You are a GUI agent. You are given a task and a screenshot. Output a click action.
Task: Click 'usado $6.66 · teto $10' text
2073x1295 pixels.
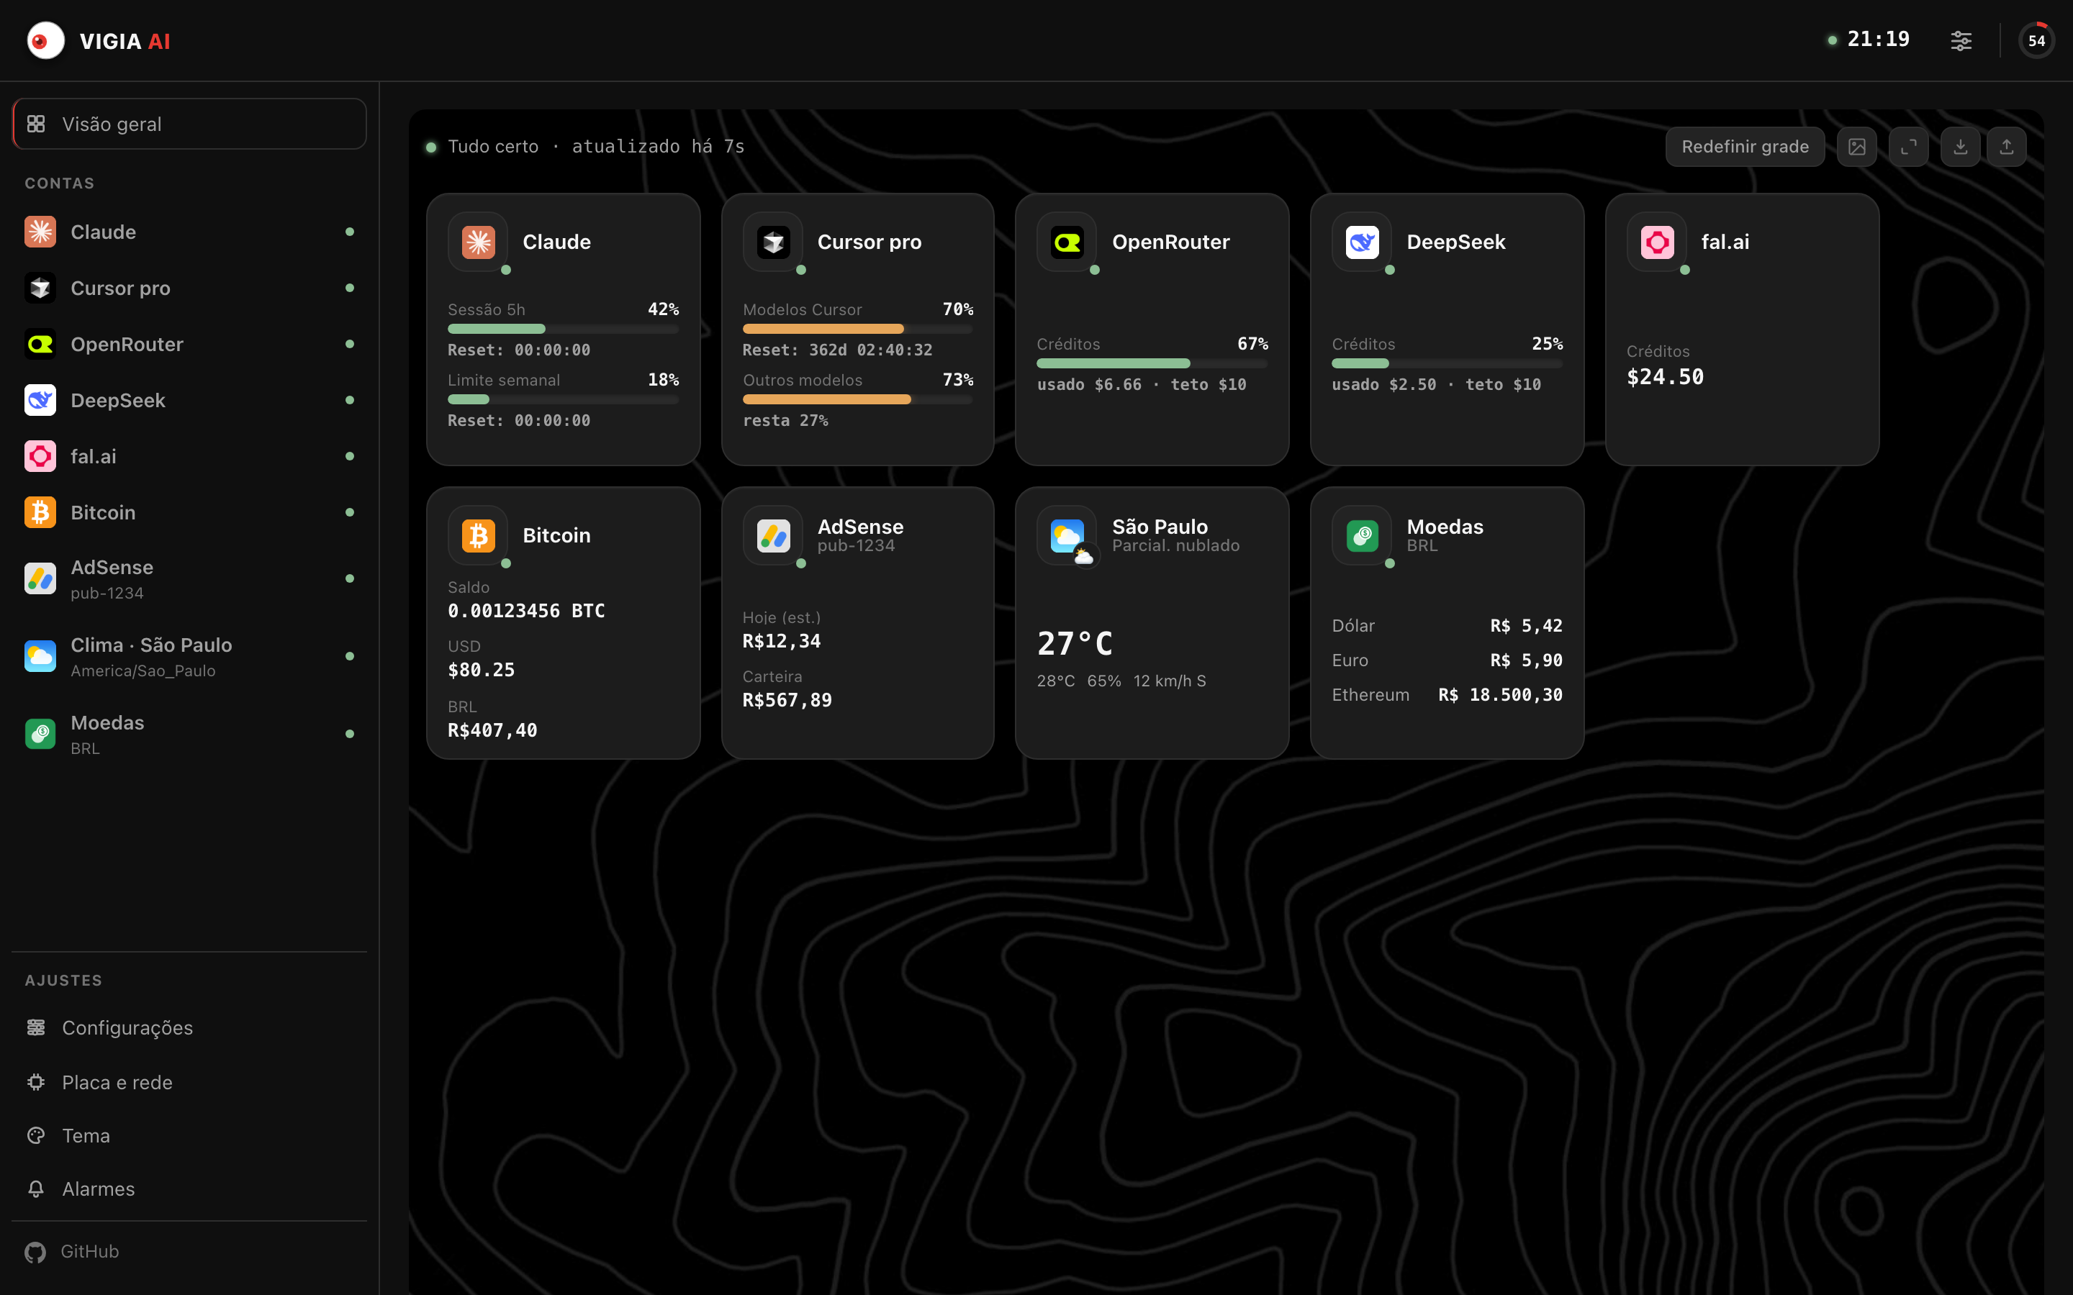click(1141, 385)
